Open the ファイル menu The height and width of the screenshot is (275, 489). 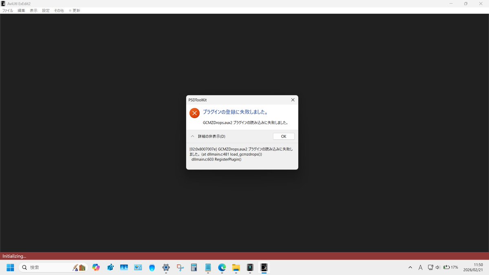point(8,11)
